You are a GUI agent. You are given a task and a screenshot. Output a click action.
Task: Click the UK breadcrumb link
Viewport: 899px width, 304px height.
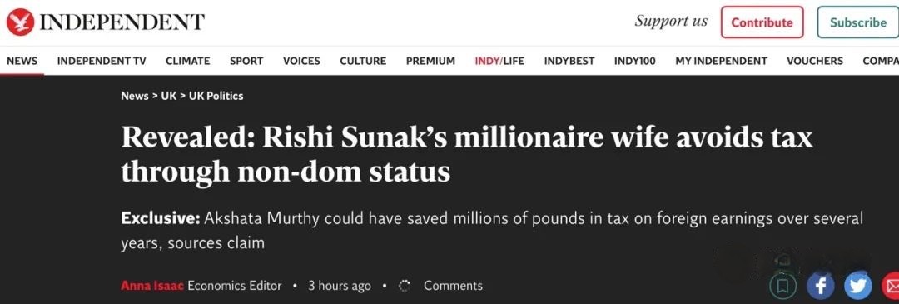(168, 97)
